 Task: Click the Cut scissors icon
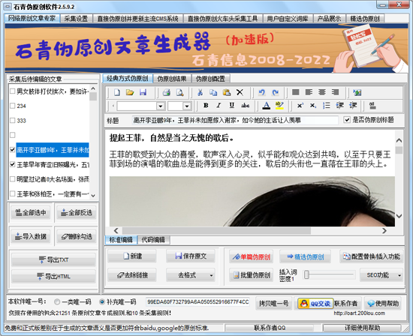200,92
